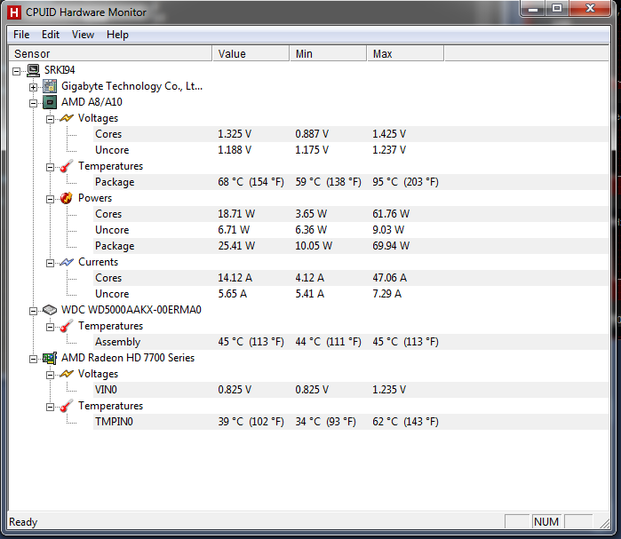
Task: Select Cores row under Powers
Action: click(x=351, y=214)
